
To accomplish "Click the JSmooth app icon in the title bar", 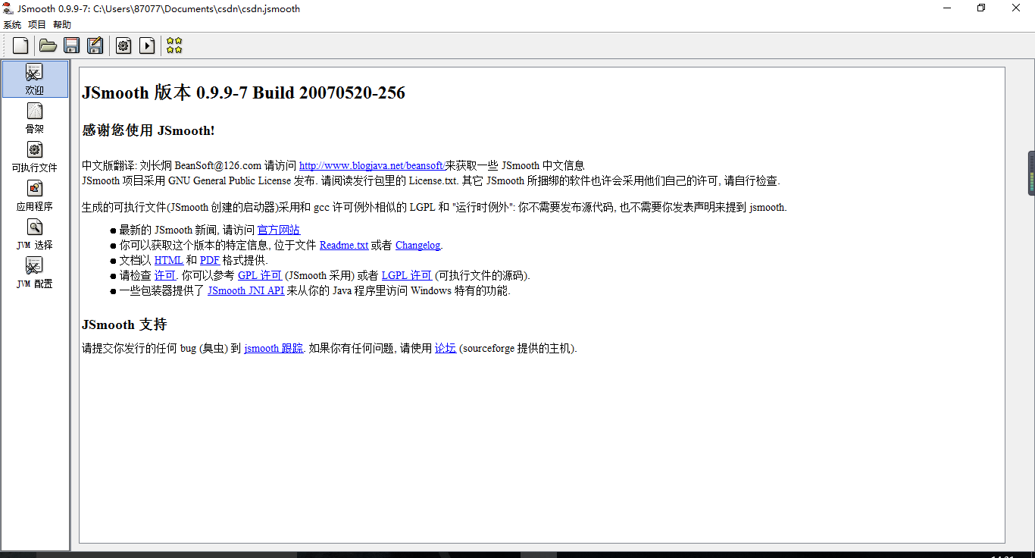I will tap(8, 8).
